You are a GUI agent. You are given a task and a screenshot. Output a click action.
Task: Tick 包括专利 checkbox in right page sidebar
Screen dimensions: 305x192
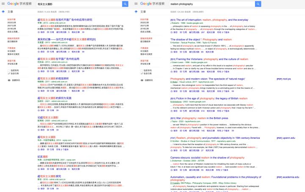coord(141,71)
